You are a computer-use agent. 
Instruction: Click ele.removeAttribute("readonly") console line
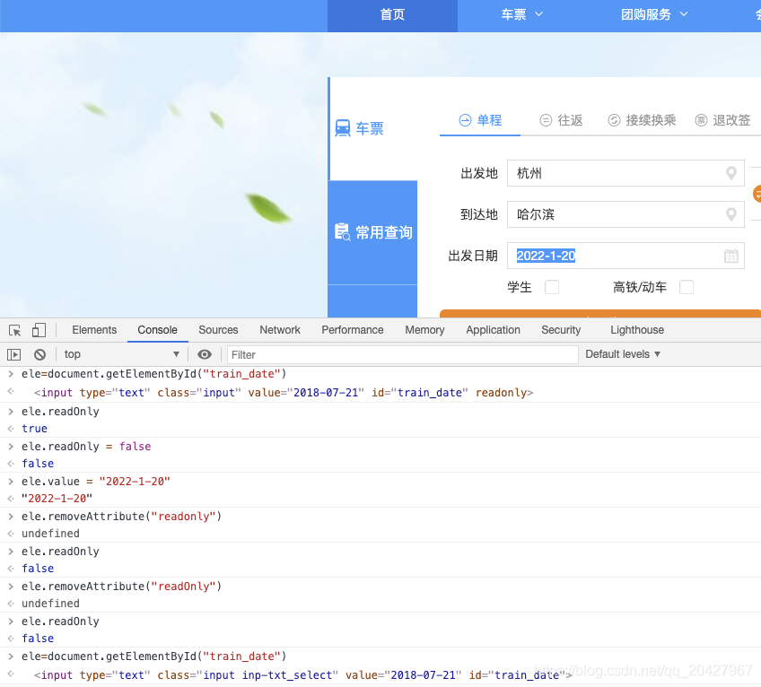click(x=121, y=517)
